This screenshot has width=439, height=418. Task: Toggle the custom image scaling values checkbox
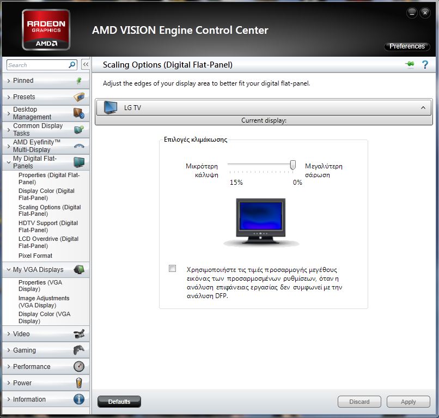173,268
